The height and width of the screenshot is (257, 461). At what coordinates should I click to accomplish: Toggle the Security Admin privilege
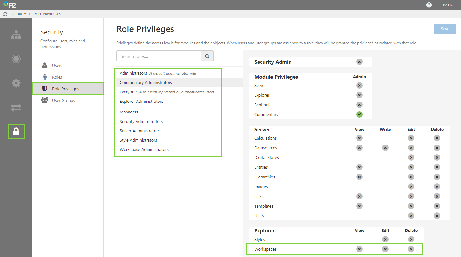359,62
